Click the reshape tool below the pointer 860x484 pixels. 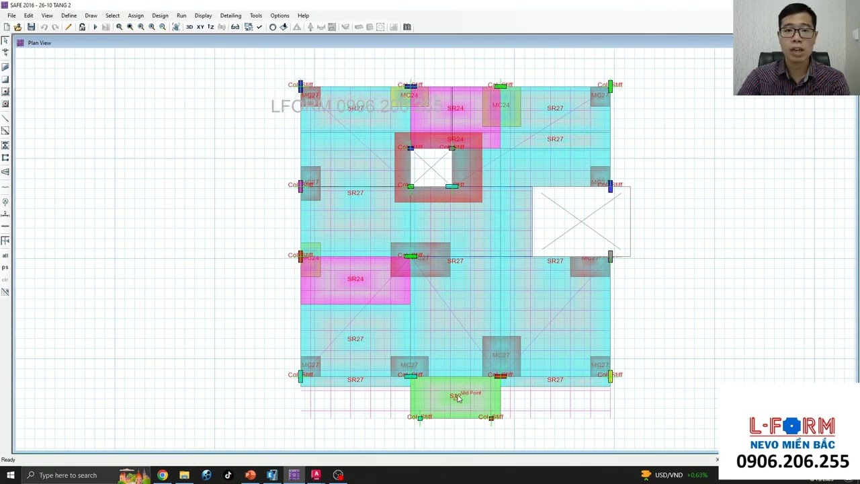[x=5, y=54]
